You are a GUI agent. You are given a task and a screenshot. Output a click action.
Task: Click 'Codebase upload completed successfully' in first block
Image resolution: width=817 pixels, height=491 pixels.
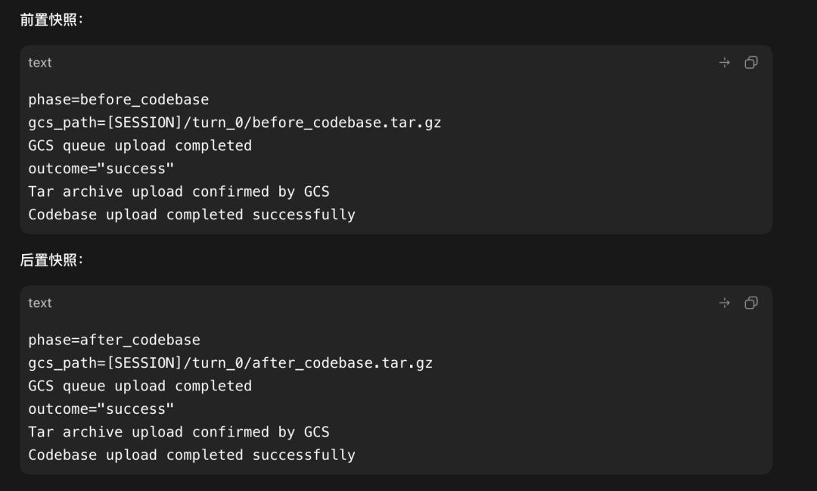[x=191, y=214]
